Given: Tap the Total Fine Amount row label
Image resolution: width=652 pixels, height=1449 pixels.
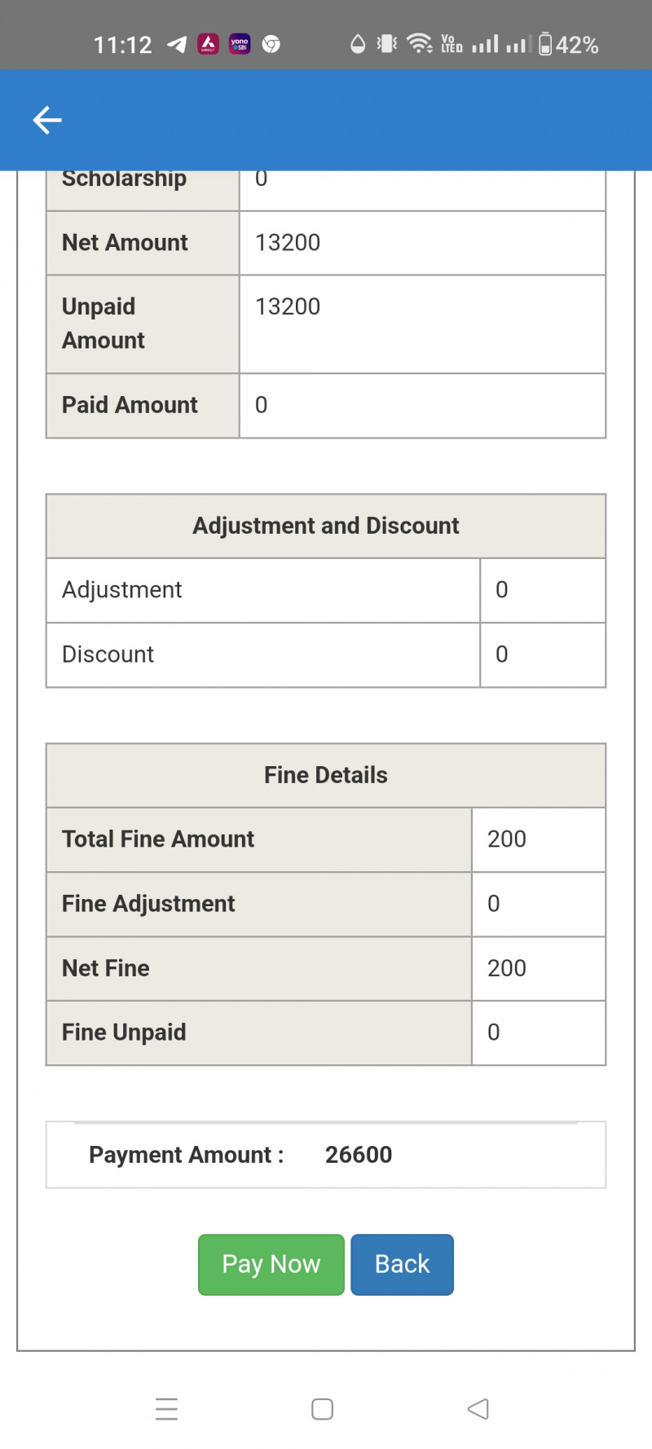Looking at the screenshot, I should (x=158, y=839).
